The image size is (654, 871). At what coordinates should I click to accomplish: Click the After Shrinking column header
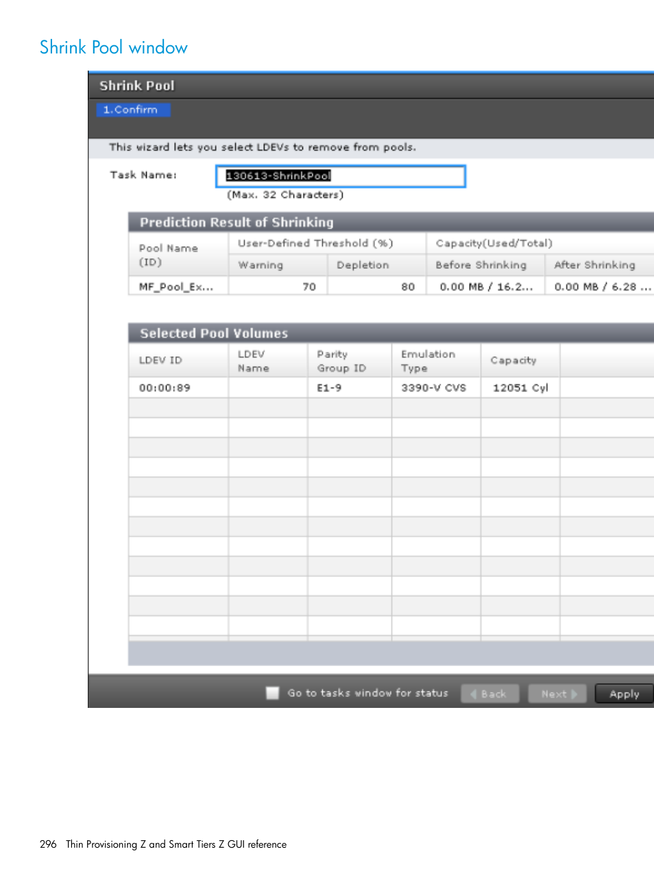(600, 265)
